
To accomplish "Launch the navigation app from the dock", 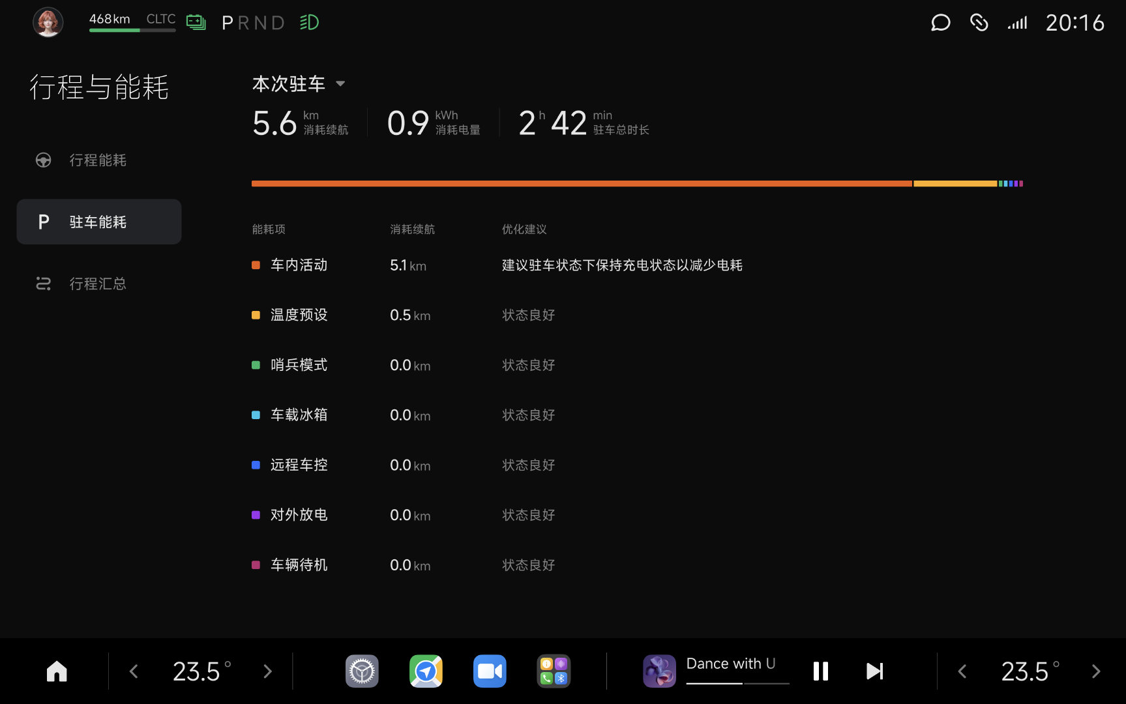I will pos(425,671).
